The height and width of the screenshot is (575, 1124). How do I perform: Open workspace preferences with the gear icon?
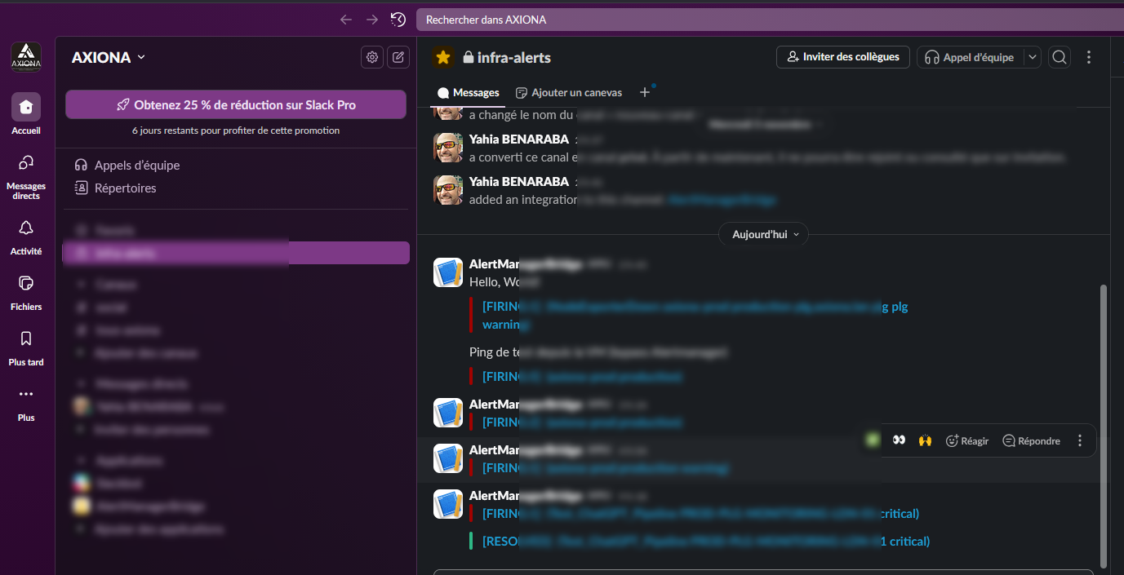371,57
